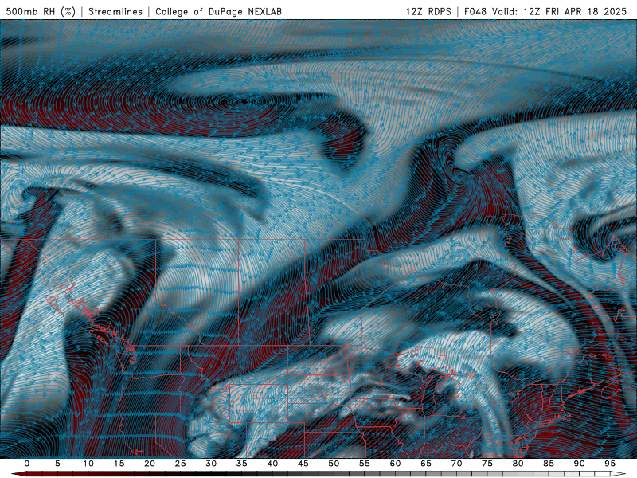Click the color bar value 55

click(365, 464)
